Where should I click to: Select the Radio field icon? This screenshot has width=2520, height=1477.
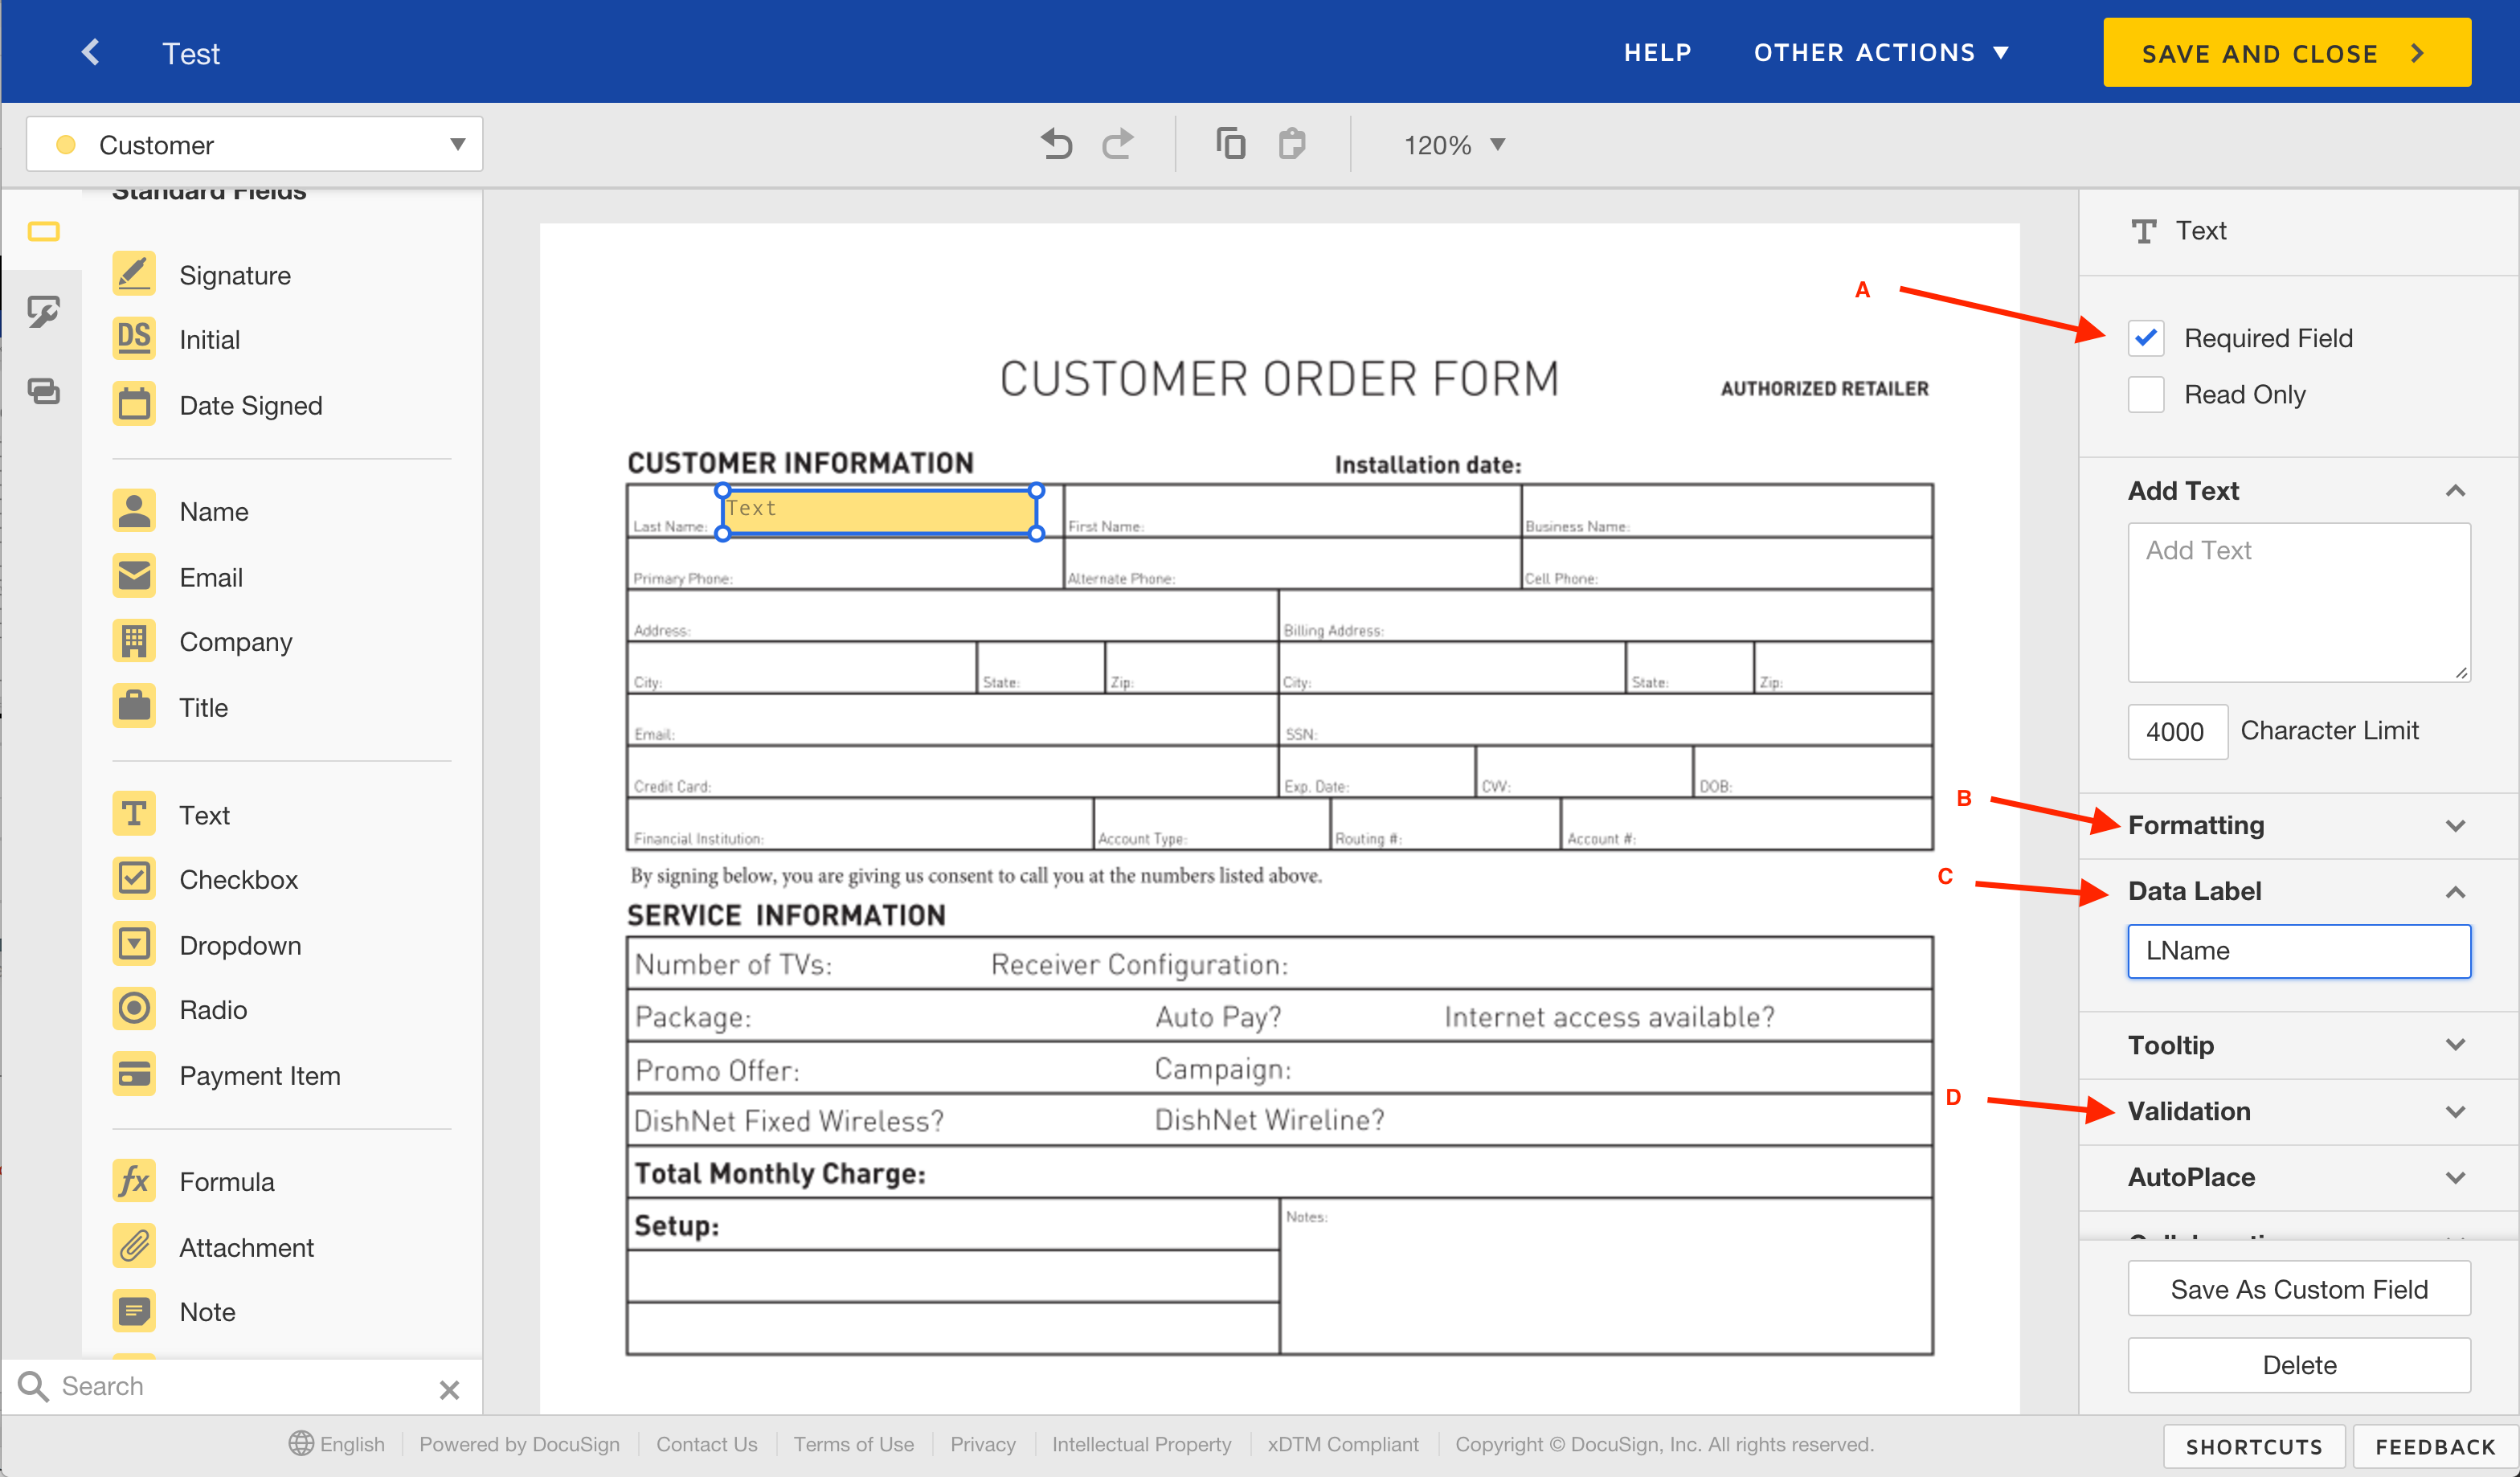click(134, 1009)
